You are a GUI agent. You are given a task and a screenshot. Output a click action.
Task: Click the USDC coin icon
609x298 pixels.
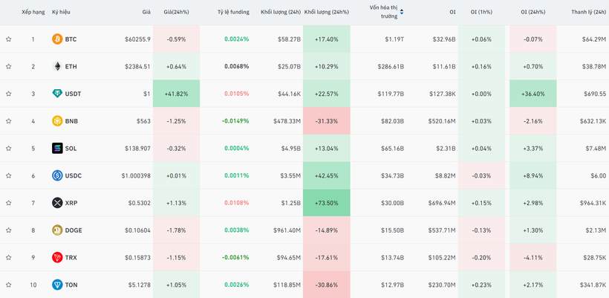[57, 176]
